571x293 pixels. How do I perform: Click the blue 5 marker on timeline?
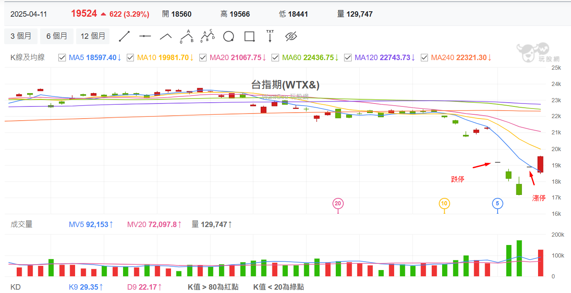coord(497,204)
